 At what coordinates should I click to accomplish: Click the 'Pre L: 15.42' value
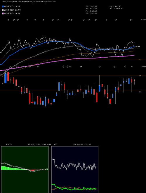(91, 11)
